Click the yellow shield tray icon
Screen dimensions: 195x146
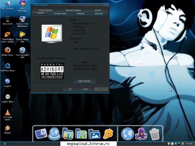pyautogui.click(x=169, y=144)
